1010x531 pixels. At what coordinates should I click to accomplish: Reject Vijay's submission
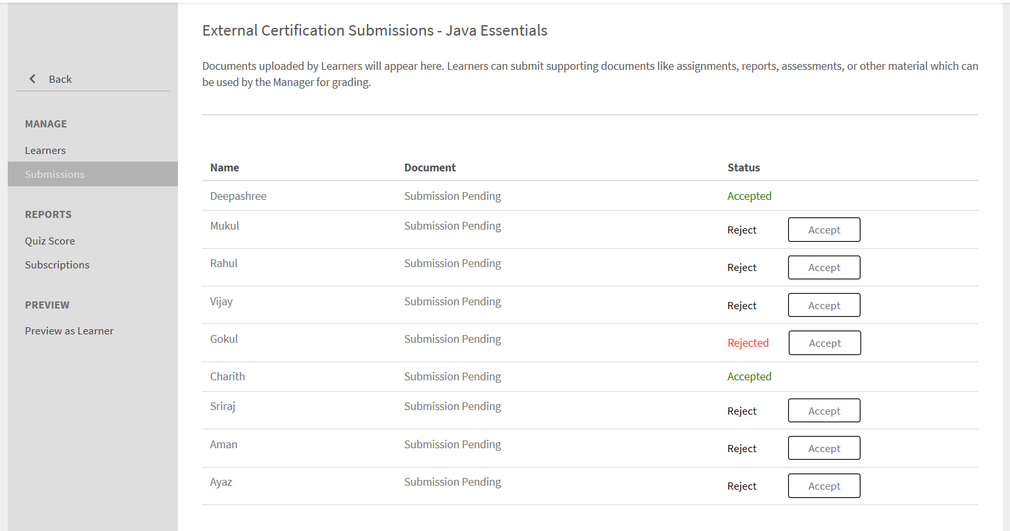coord(741,306)
